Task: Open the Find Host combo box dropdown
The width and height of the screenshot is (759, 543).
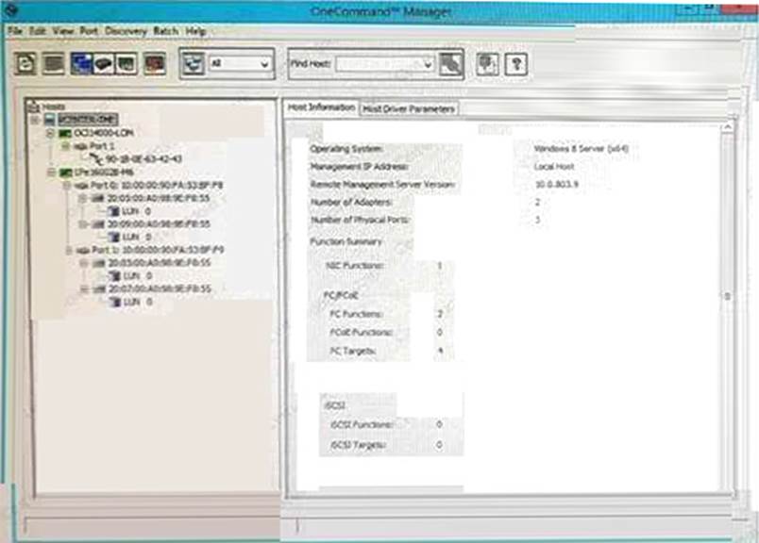Action: coord(428,64)
